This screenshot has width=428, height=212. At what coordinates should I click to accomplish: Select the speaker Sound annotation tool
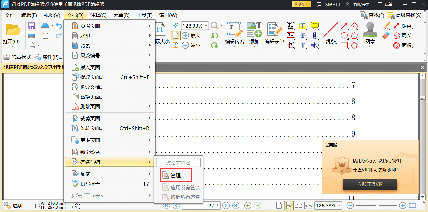point(314,45)
